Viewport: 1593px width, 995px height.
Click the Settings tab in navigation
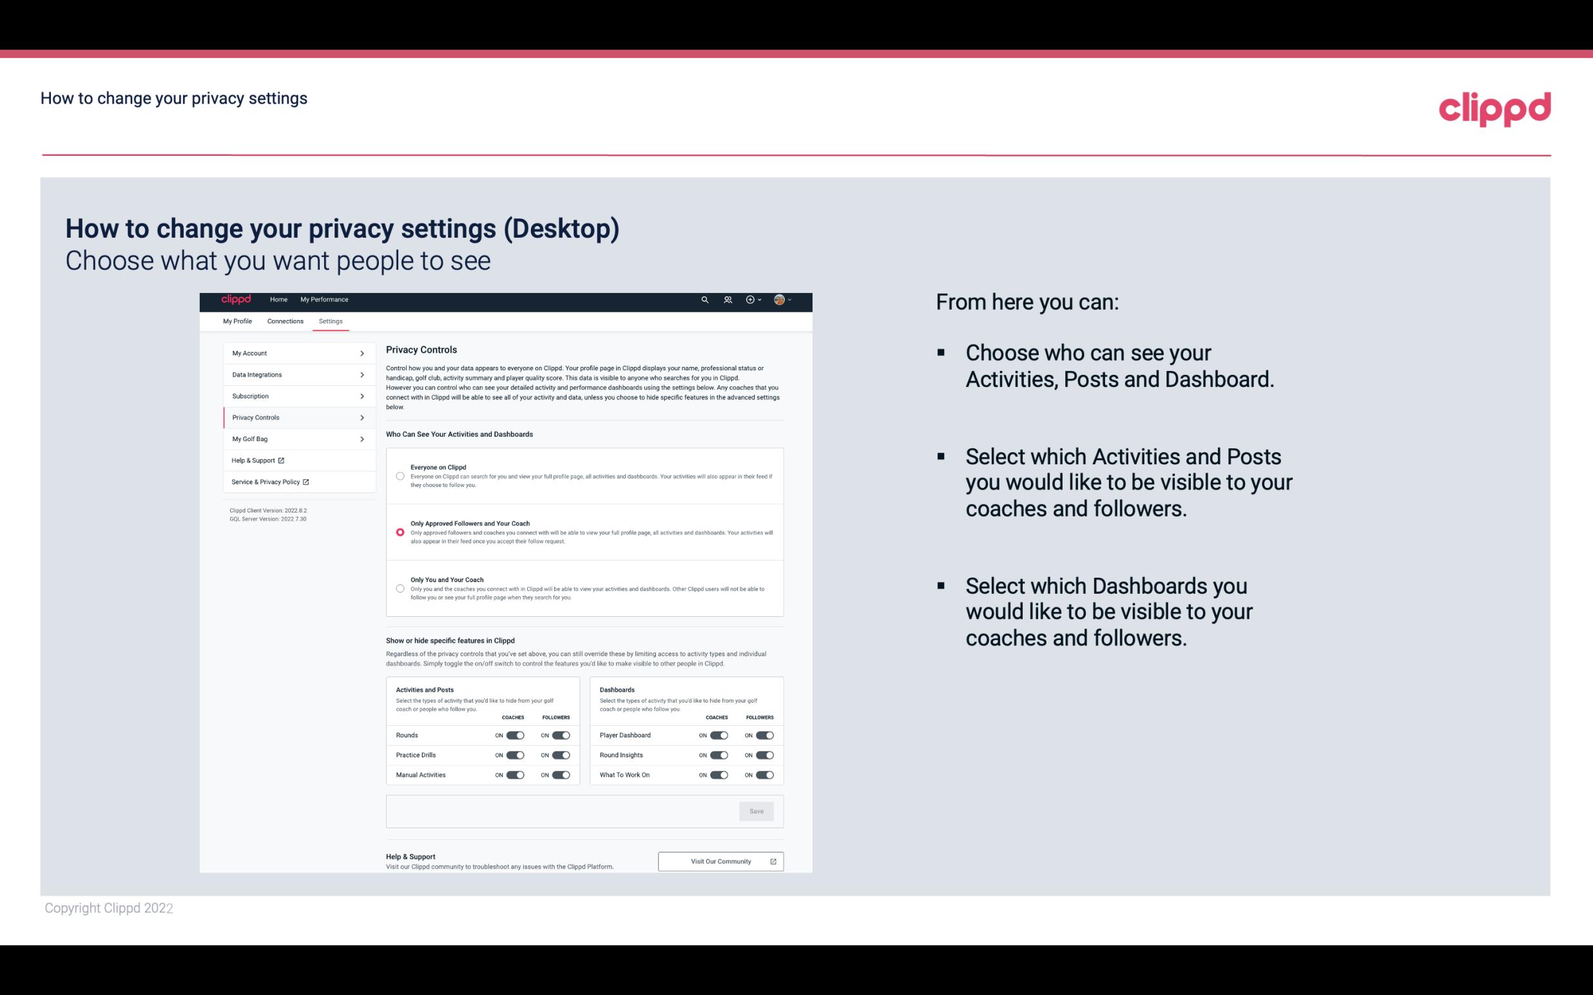pyautogui.click(x=331, y=321)
